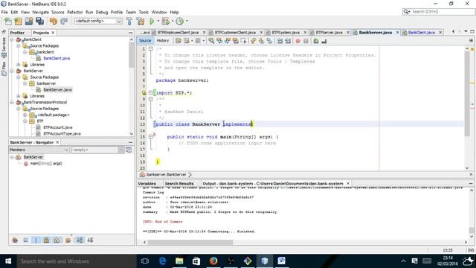This screenshot has height=268, width=476.
Task: Click the Previous Bookmark editor icon
Action: (253, 41)
